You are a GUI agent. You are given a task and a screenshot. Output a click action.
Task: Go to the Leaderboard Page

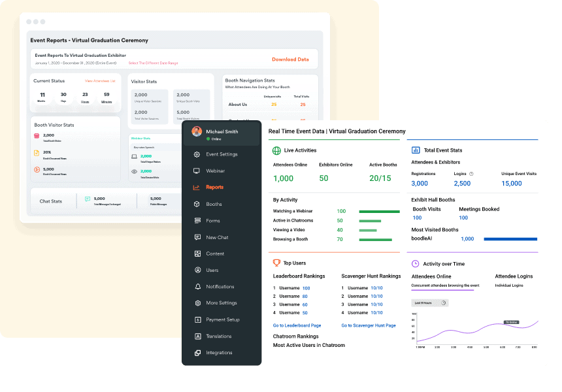pos(297,325)
